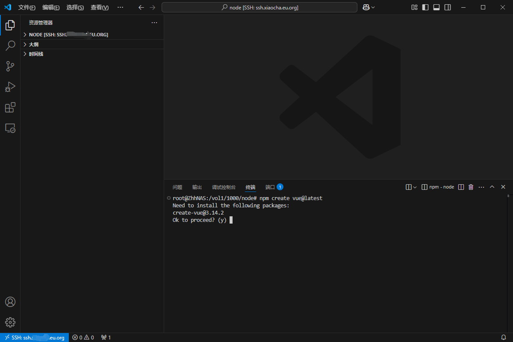
Task: Open the Search view in activity bar
Action: coord(10,45)
